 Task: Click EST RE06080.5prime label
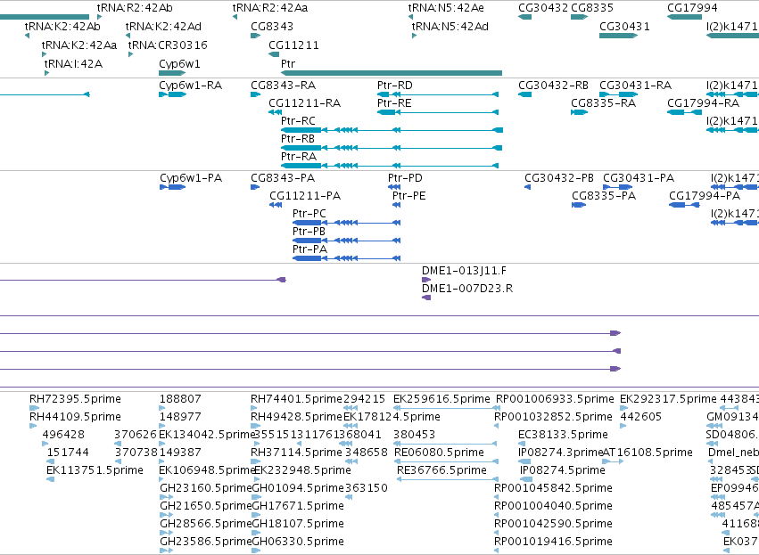(439, 453)
